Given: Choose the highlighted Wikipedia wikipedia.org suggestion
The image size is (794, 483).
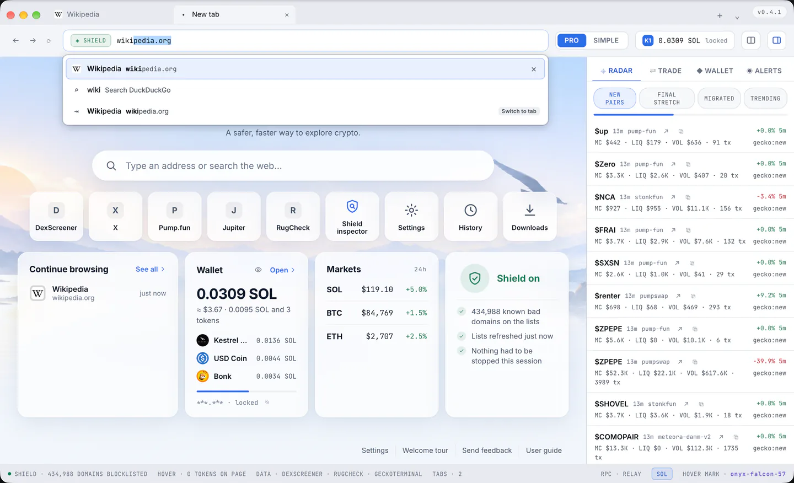Looking at the screenshot, I should 305,69.
